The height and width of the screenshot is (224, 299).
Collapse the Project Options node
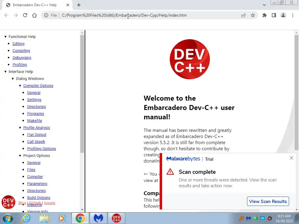tap(20, 156)
